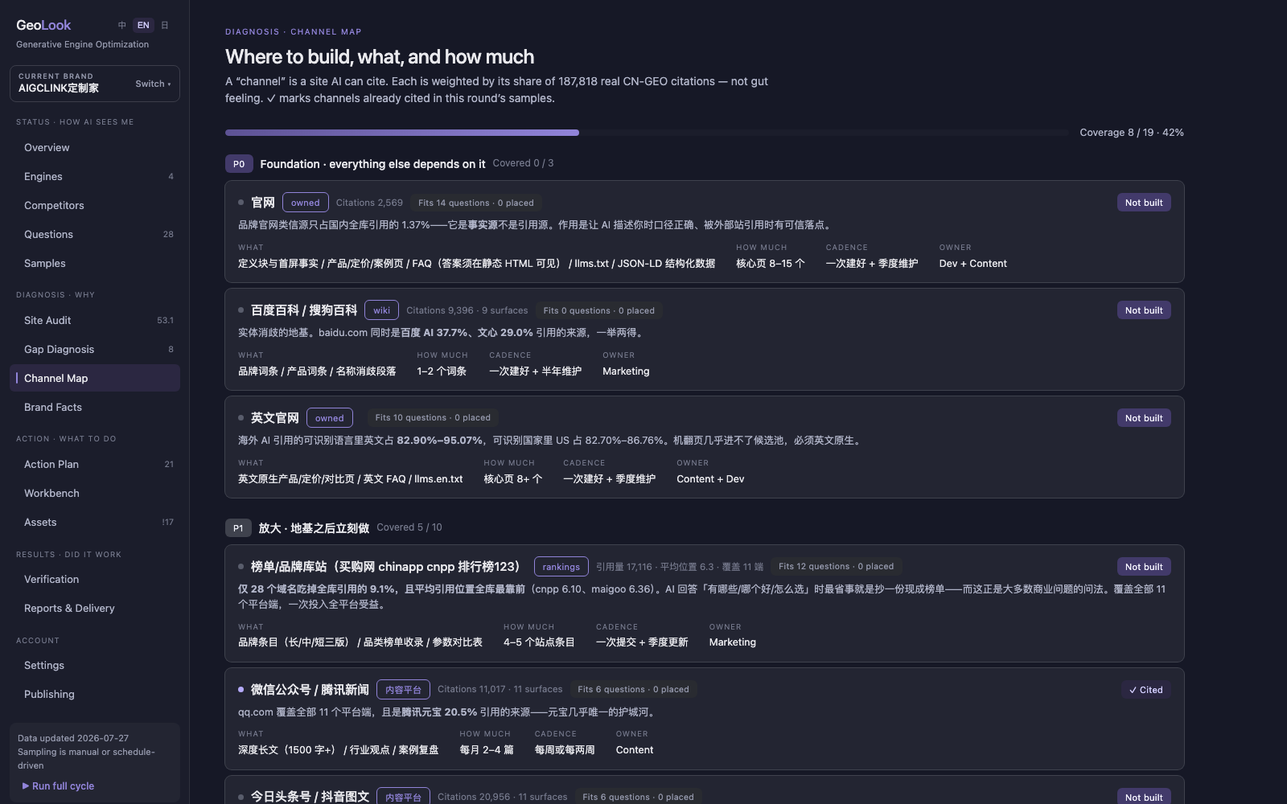Click Not built on 今日头条号 card
The image size is (1287, 804).
pos(1144,797)
